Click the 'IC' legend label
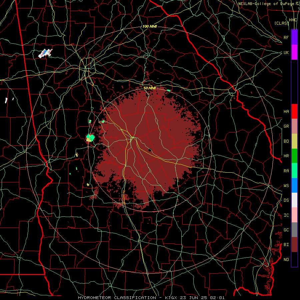The image size is (300, 300). click(x=286, y=215)
